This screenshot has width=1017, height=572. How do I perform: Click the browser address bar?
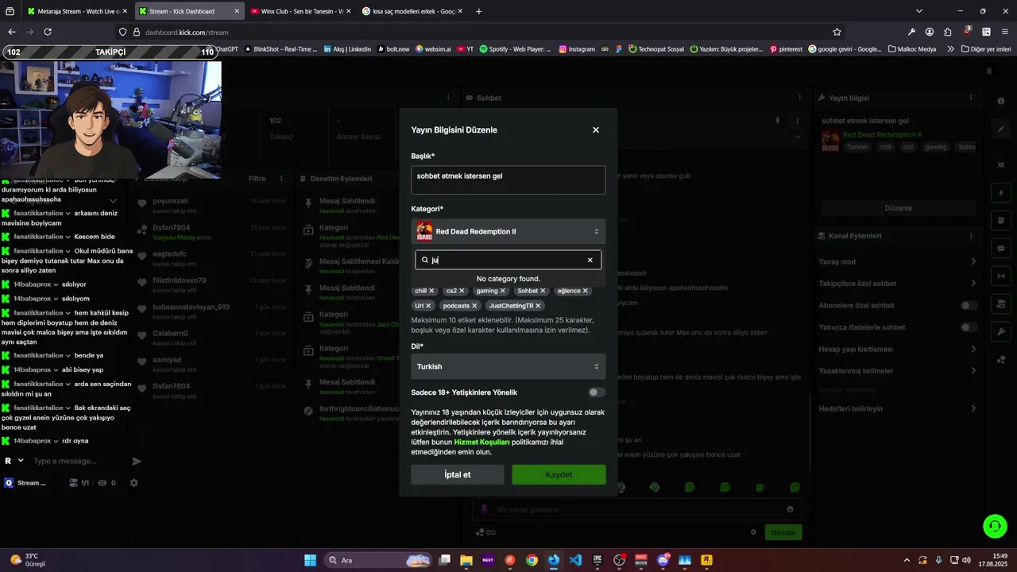point(481,32)
